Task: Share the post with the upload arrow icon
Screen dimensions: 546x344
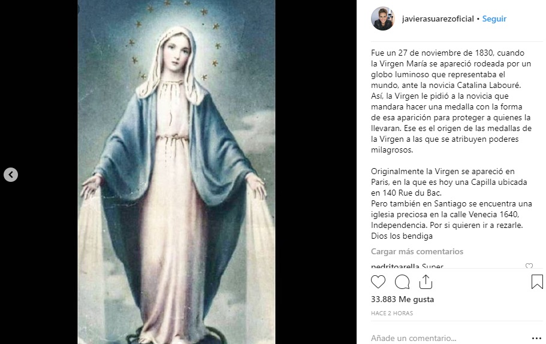Action: coord(426,282)
